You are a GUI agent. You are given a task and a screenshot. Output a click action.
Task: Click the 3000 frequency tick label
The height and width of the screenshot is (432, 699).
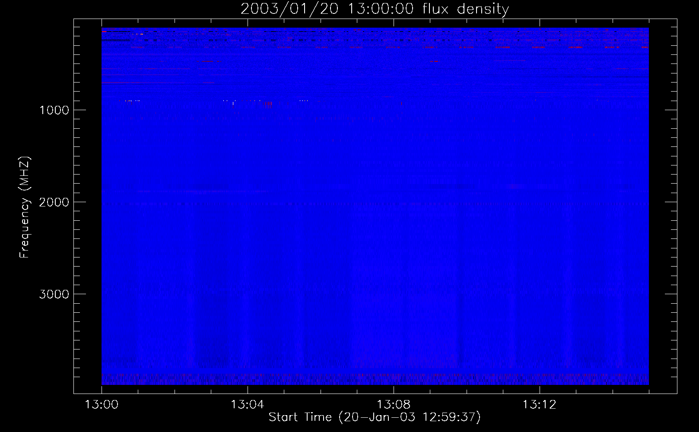pyautogui.click(x=54, y=294)
